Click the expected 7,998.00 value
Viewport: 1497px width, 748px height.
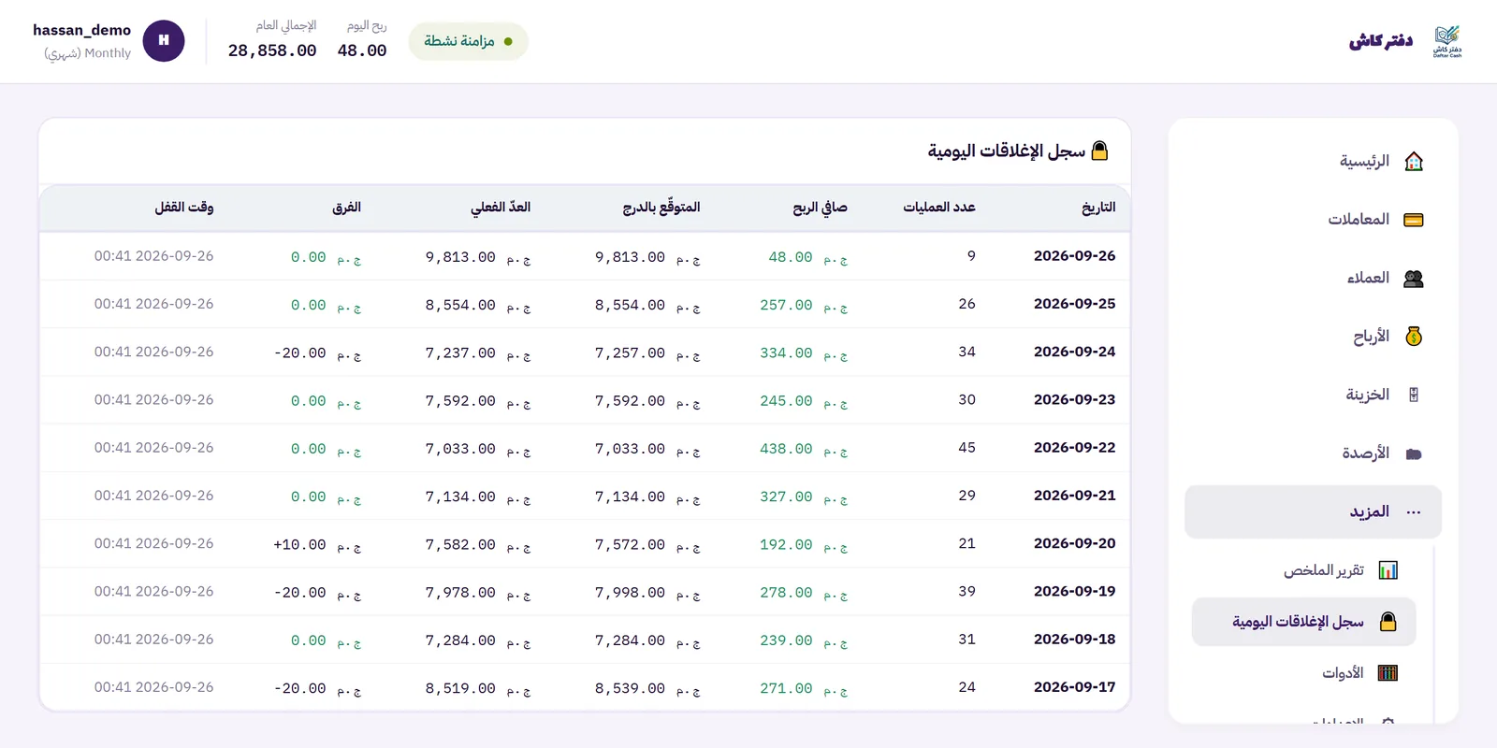click(647, 593)
